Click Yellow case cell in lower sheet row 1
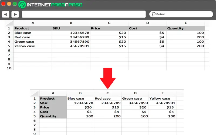This screenshot has height=135, width=216. pos(163,99)
